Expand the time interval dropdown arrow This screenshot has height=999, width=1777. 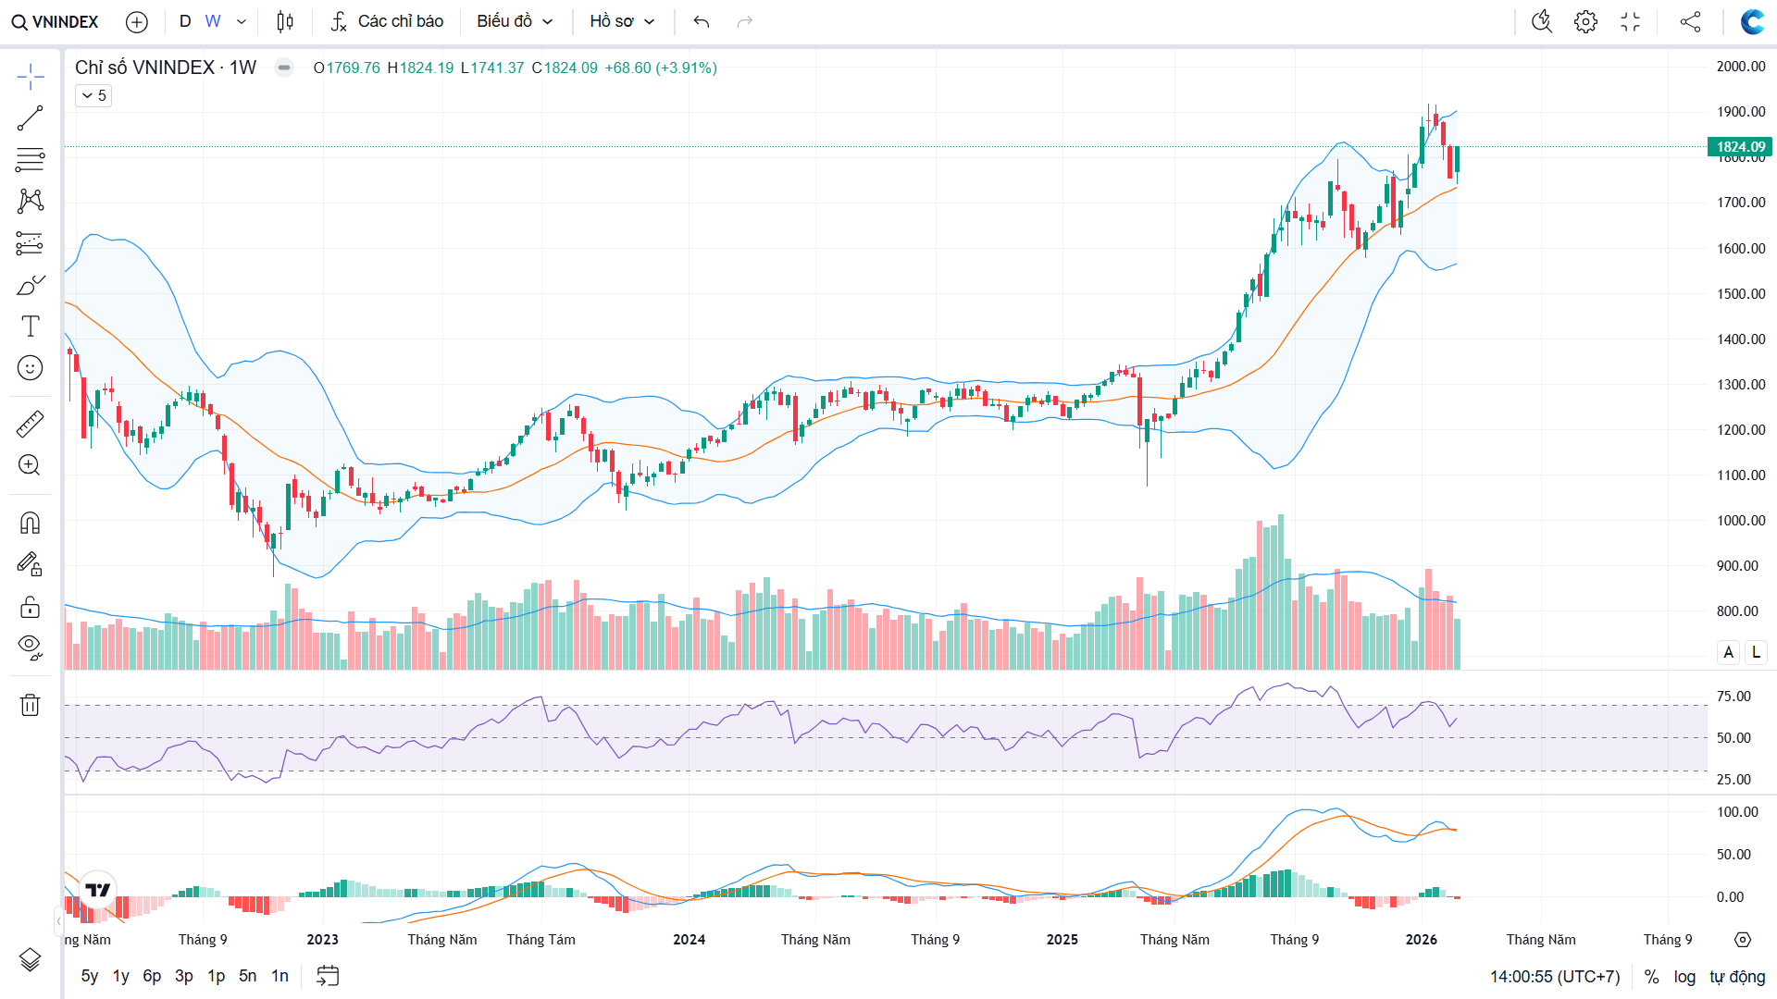coord(242,21)
